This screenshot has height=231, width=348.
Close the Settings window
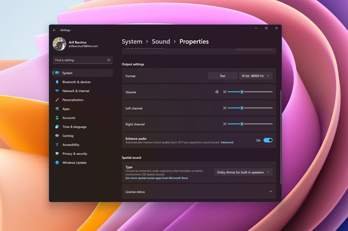(x=276, y=28)
